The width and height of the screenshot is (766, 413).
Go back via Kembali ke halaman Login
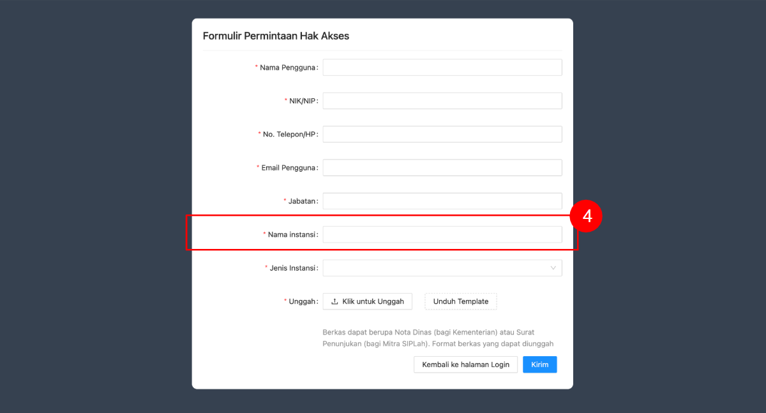[x=466, y=364]
